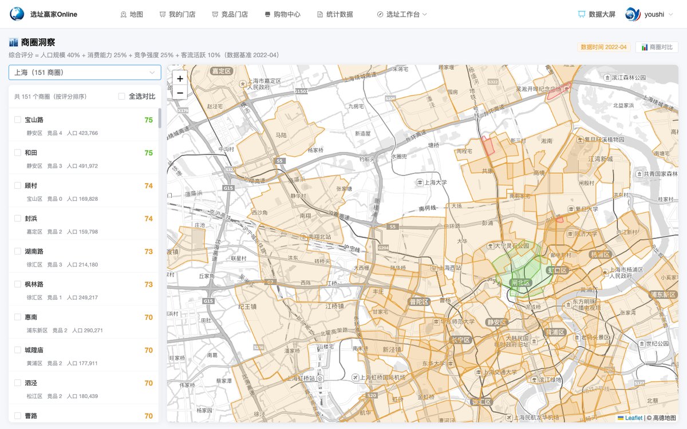Select the 枫林路 list row name
Image resolution: width=687 pixels, height=429 pixels.
pyautogui.click(x=34, y=284)
